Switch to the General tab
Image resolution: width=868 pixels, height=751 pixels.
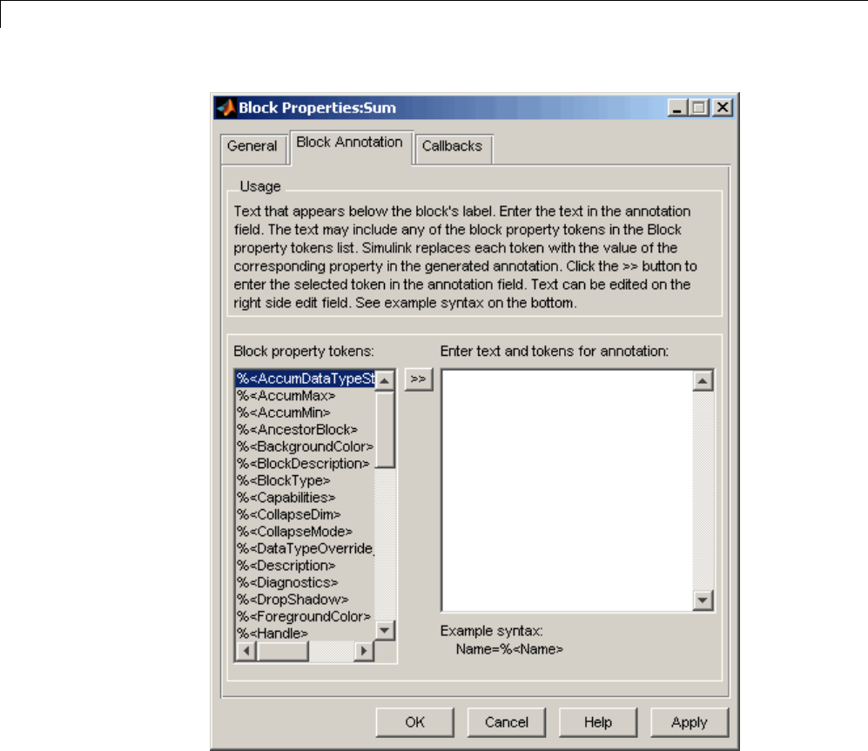(x=253, y=148)
